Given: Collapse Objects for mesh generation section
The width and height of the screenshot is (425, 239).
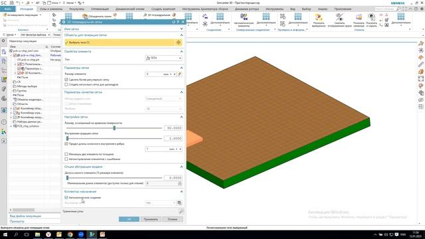Looking at the screenshot, I should pyautogui.click(x=181, y=35).
